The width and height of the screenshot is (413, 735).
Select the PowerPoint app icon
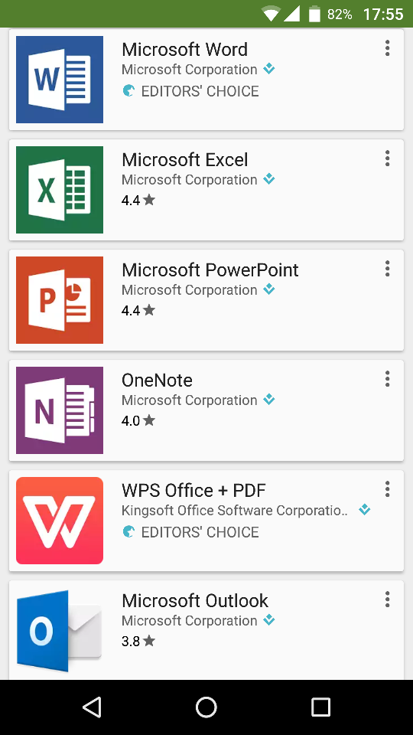point(60,300)
